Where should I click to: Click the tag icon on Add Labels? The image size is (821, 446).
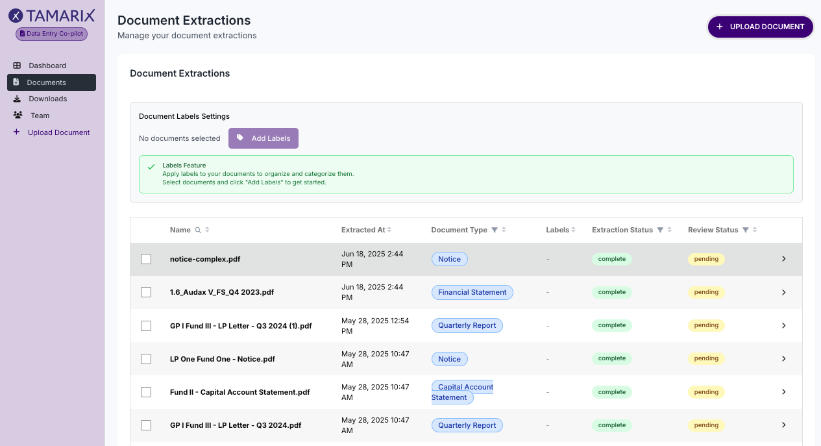(x=240, y=138)
